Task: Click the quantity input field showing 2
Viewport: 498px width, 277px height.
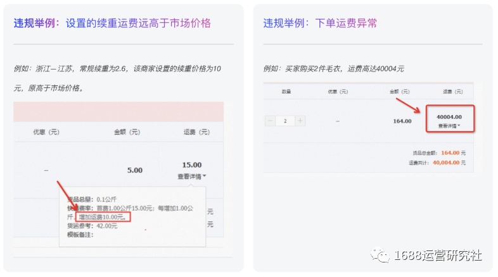Action: pyautogui.click(x=285, y=121)
